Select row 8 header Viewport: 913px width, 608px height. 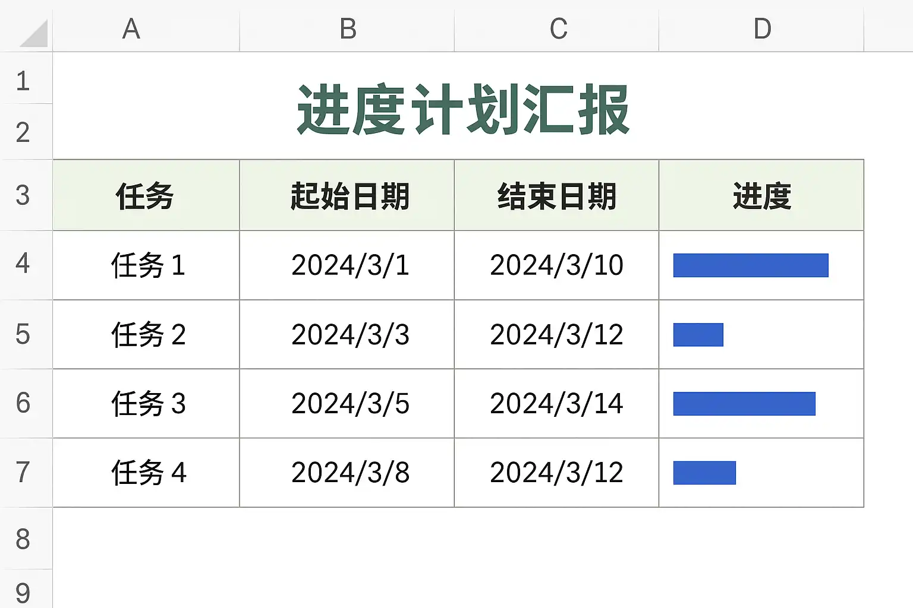pyautogui.click(x=23, y=539)
